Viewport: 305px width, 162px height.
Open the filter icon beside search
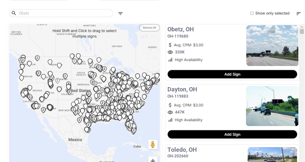click(120, 14)
